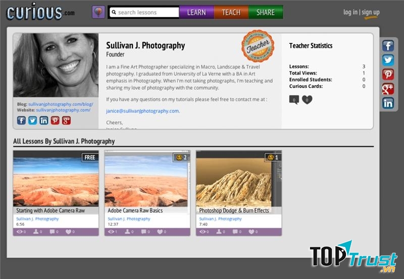Open teacher's Twitter icon under profile photo

[32, 121]
